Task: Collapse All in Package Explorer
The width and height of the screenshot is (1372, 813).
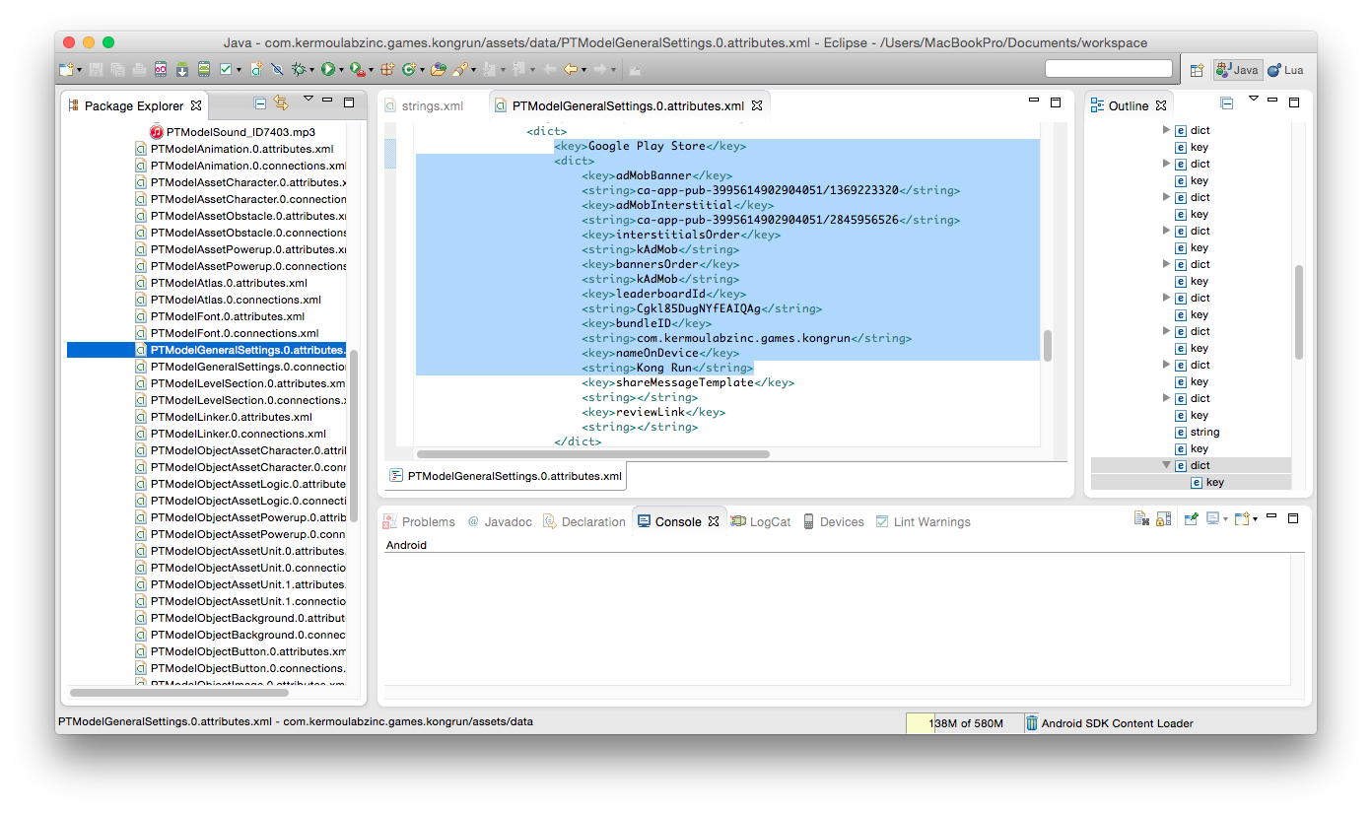Action: (x=260, y=102)
